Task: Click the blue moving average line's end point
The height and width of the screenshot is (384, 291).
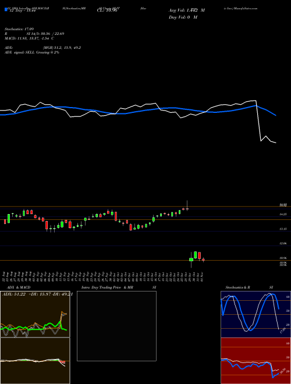Action: 276,115
